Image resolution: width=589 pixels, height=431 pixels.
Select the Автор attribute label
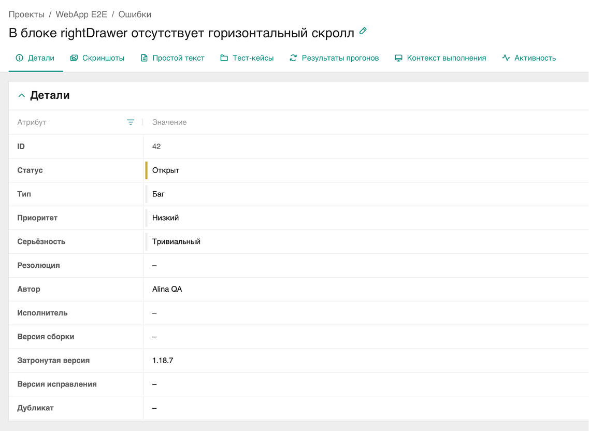[28, 289]
